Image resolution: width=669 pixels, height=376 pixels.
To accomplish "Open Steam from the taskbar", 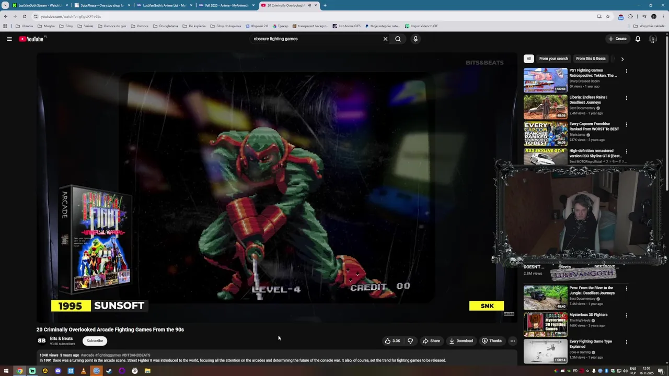I will 109,371.
